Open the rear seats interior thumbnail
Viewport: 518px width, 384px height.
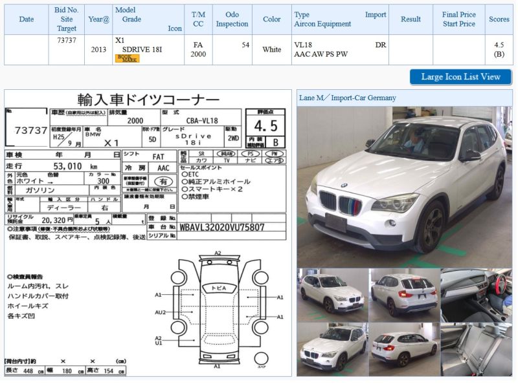pos(477,349)
